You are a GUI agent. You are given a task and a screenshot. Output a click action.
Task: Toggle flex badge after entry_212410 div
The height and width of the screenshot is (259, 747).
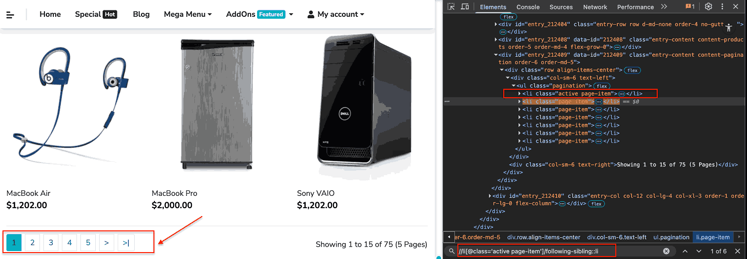click(597, 203)
